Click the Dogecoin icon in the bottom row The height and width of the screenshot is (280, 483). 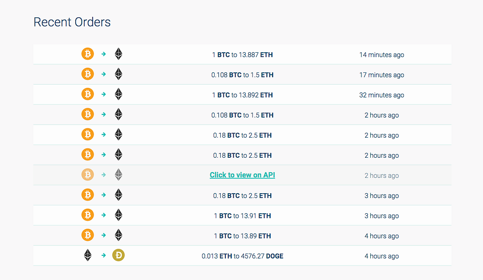(118, 255)
